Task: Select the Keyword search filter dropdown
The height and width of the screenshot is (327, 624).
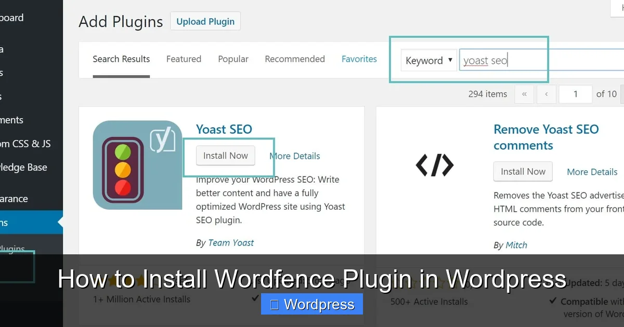Action: (x=427, y=60)
